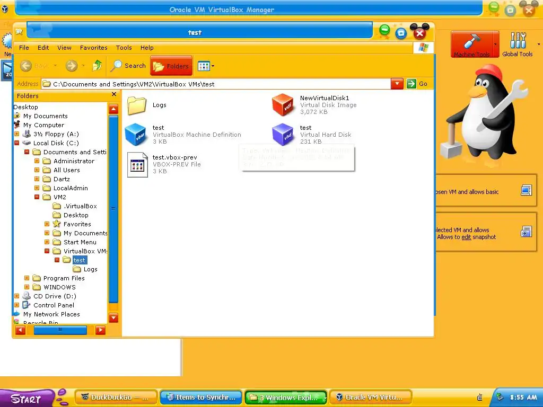Click folder tree horizontal scroll right arrow
Screen dimensions: 543x407
pyautogui.click(x=100, y=330)
